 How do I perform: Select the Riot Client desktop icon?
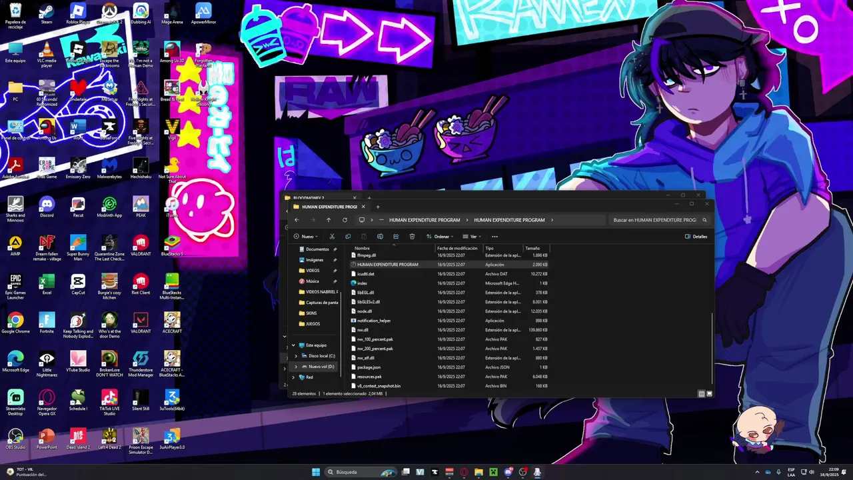(141, 285)
